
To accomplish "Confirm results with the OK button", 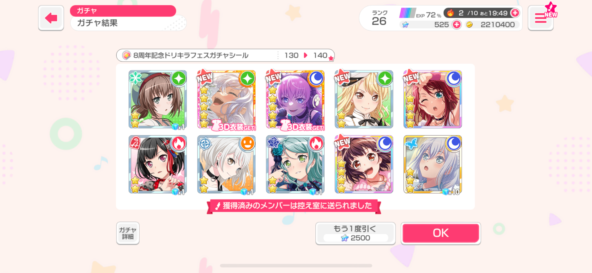I will [441, 233].
